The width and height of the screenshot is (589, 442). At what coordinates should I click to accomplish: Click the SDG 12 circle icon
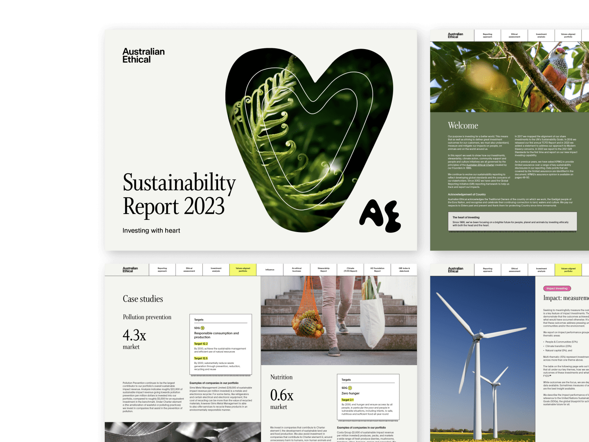click(x=202, y=328)
